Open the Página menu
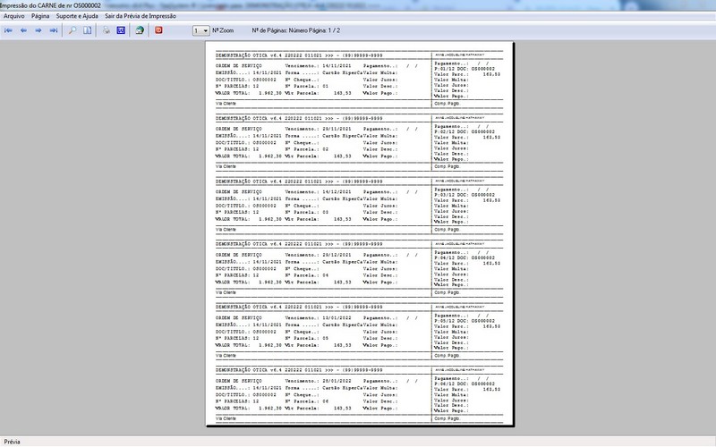Image resolution: width=716 pixels, height=447 pixels. click(40, 16)
